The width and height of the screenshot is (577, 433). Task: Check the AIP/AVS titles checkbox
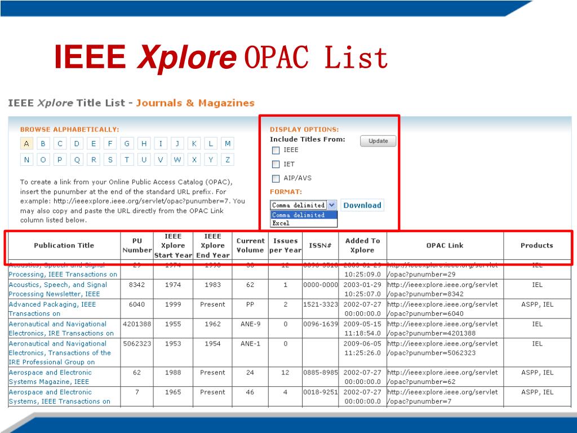[x=276, y=179]
